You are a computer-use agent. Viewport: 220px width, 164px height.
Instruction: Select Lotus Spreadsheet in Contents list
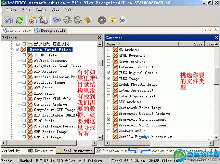(136, 90)
